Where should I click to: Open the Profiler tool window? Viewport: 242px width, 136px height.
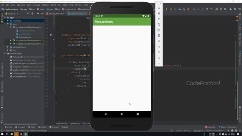click(x=42, y=127)
